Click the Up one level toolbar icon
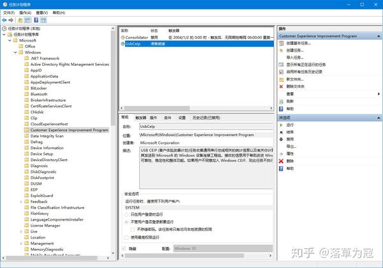Image resolution: width=383 pixels, height=268 pixels. [x=20, y=20]
